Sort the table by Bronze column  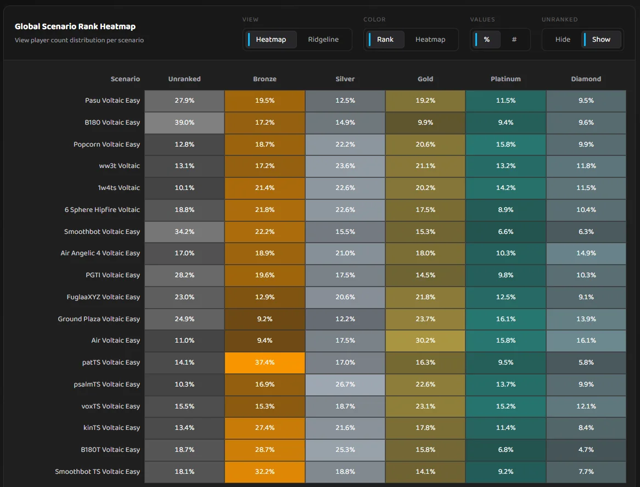click(265, 79)
